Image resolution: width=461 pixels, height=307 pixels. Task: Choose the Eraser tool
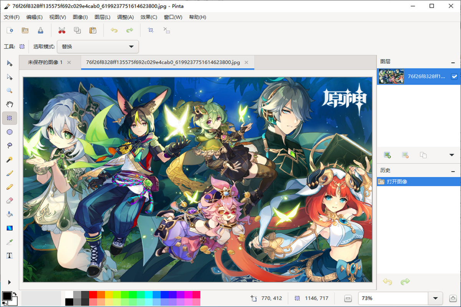click(10, 200)
